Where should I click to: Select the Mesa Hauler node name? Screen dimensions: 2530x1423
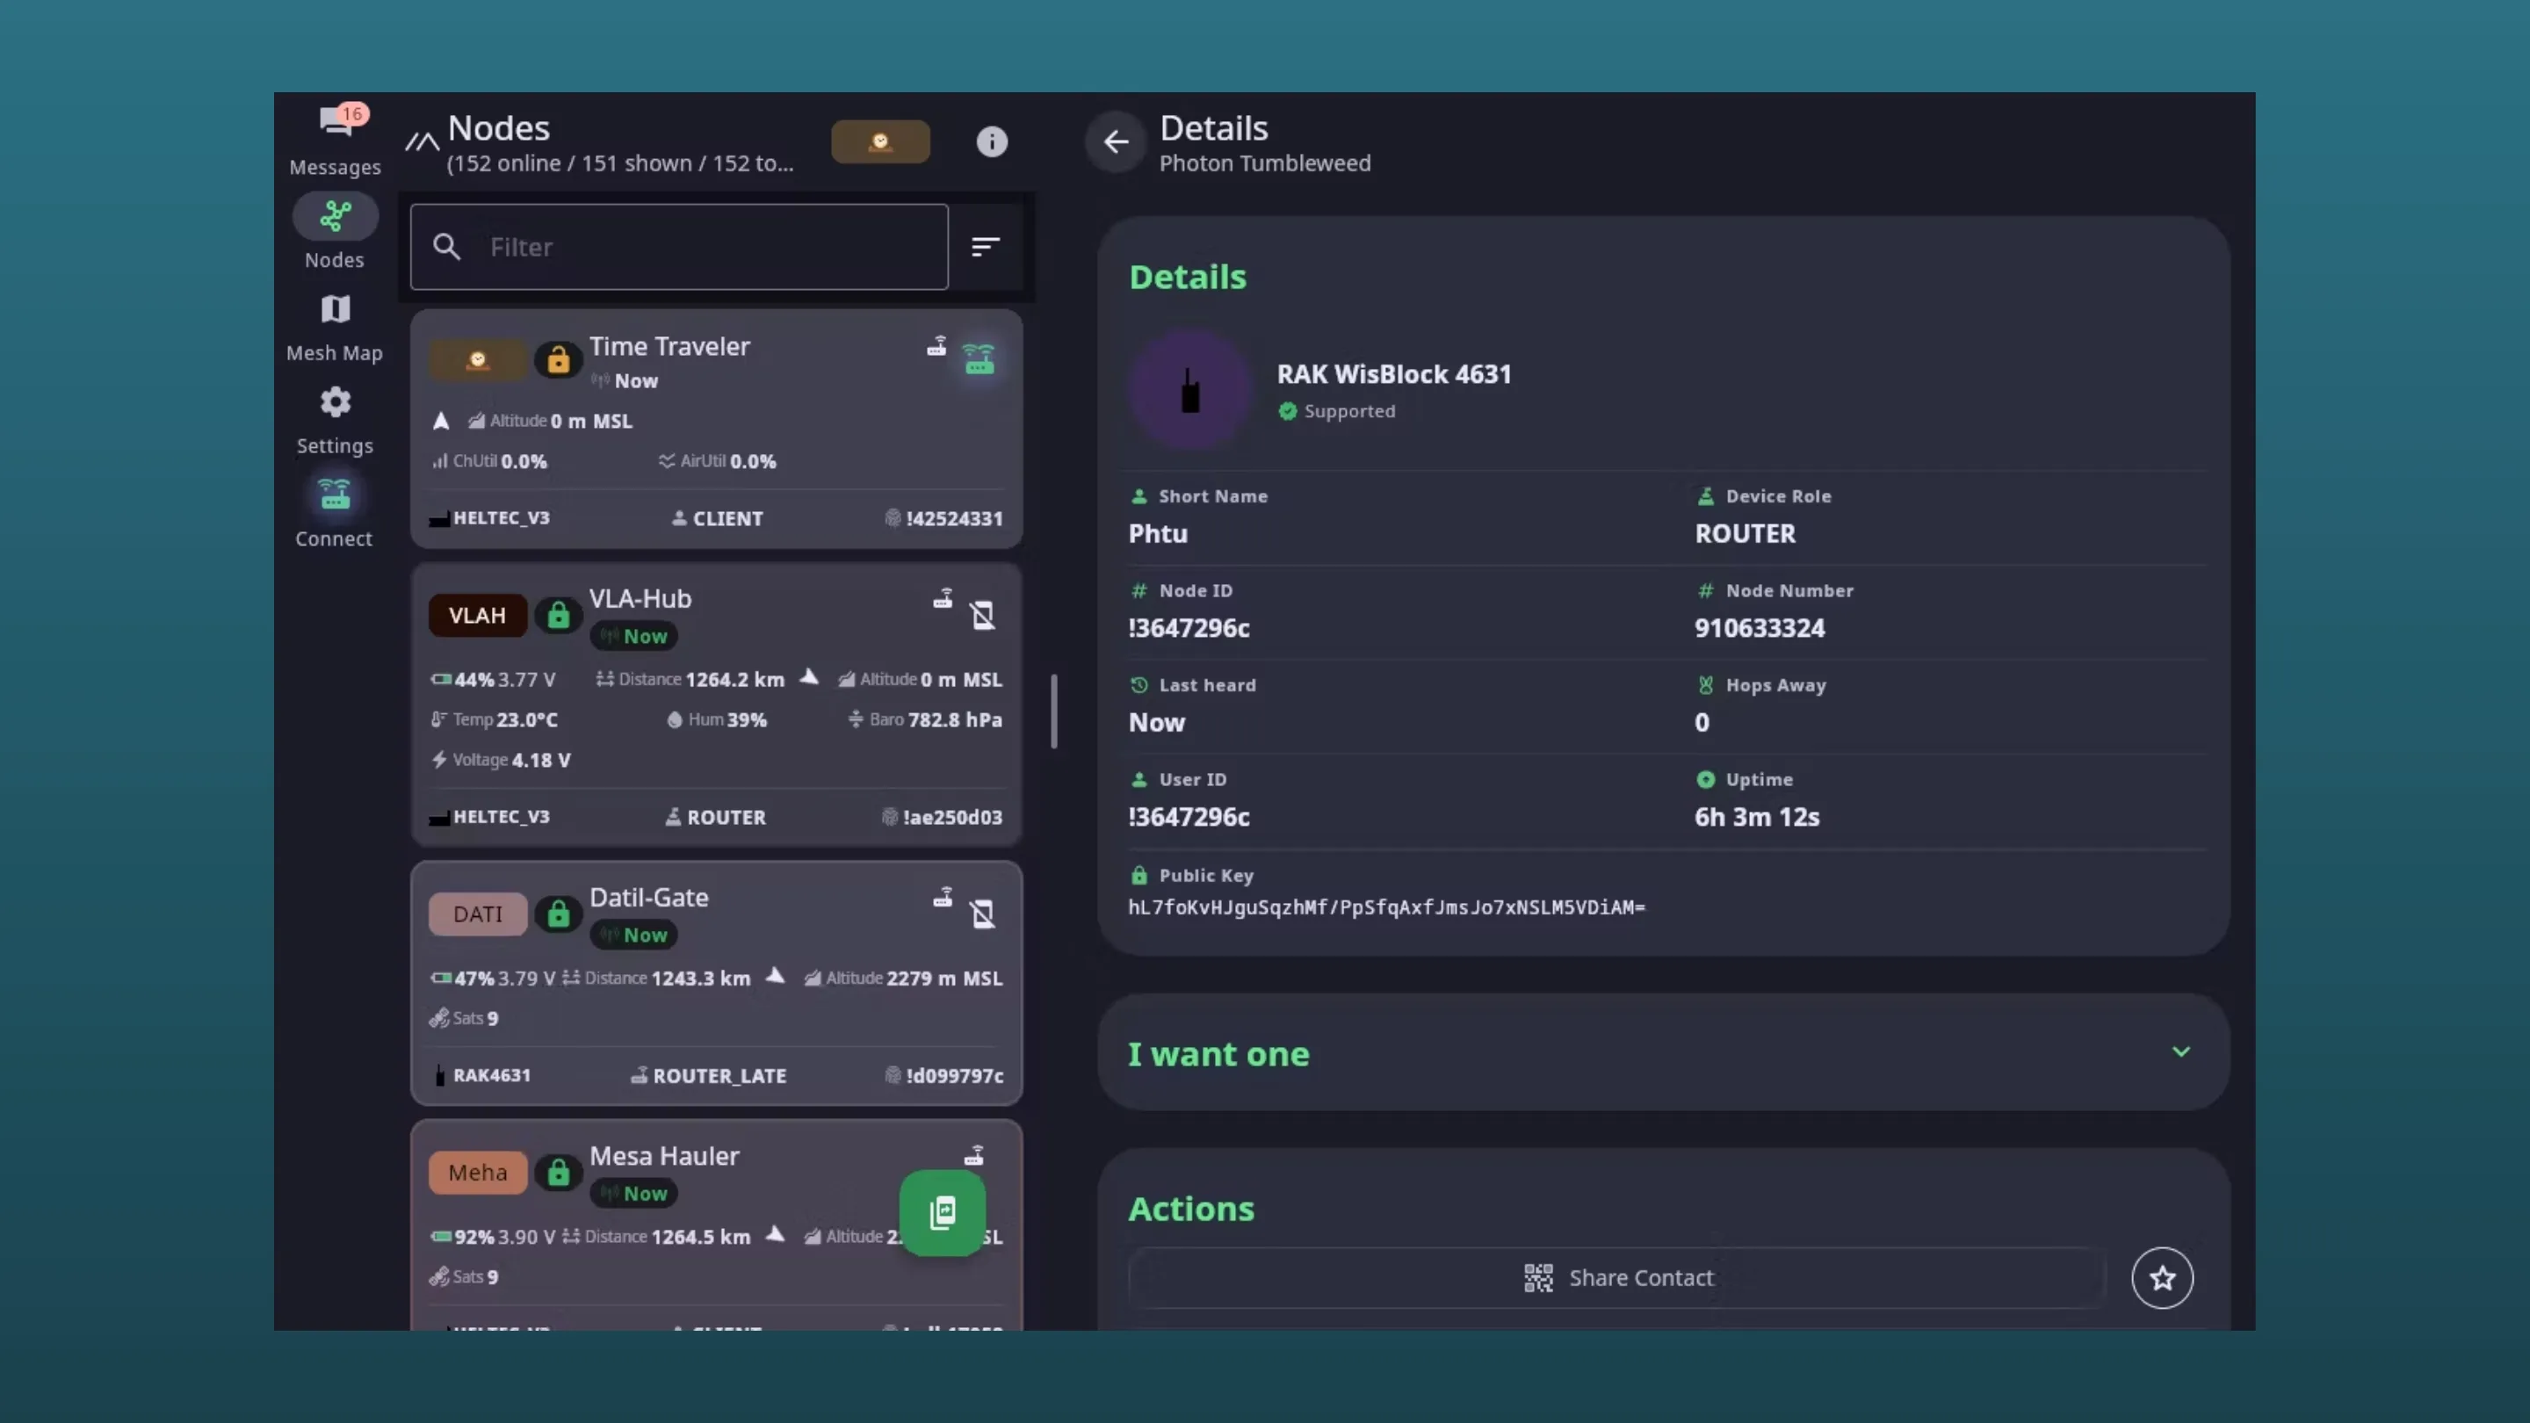point(664,1156)
